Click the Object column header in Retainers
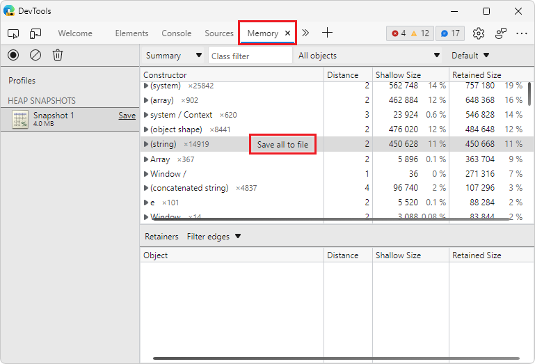Viewport: 535px width, 364px height. [232, 255]
